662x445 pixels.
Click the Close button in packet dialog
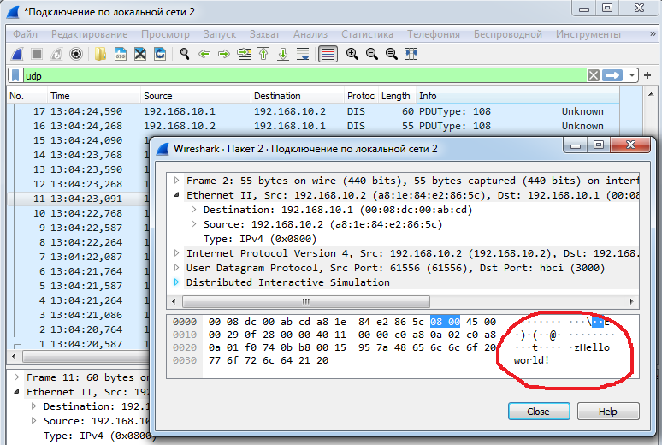pyautogui.click(x=539, y=411)
